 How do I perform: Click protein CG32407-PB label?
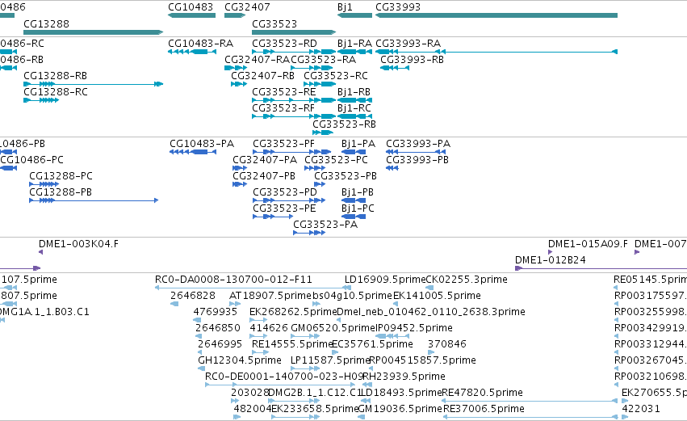[x=264, y=176]
